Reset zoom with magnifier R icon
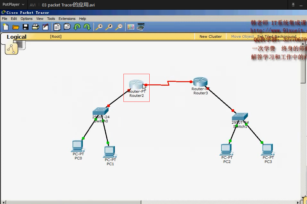Screen dimensions: 307x204 pos(109,27)
